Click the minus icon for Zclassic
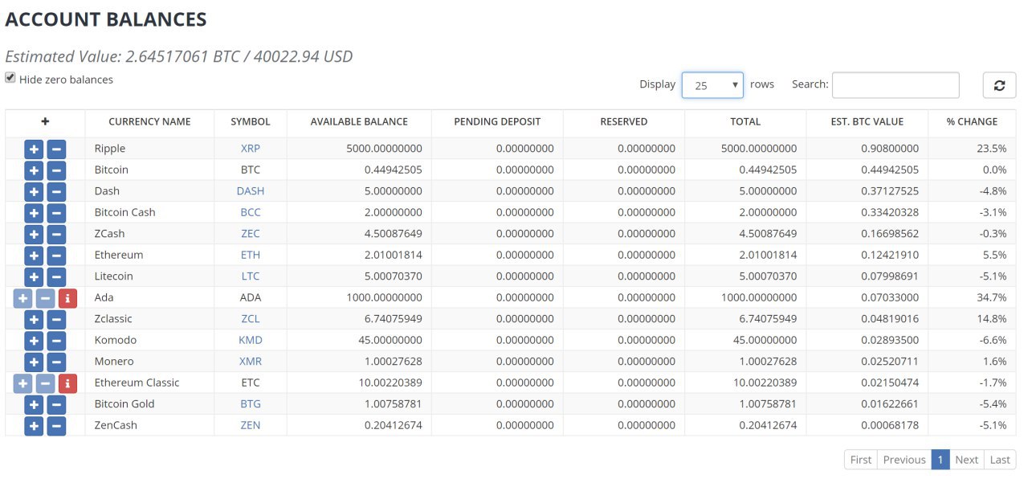This screenshot has height=487, width=1028. coord(56,319)
